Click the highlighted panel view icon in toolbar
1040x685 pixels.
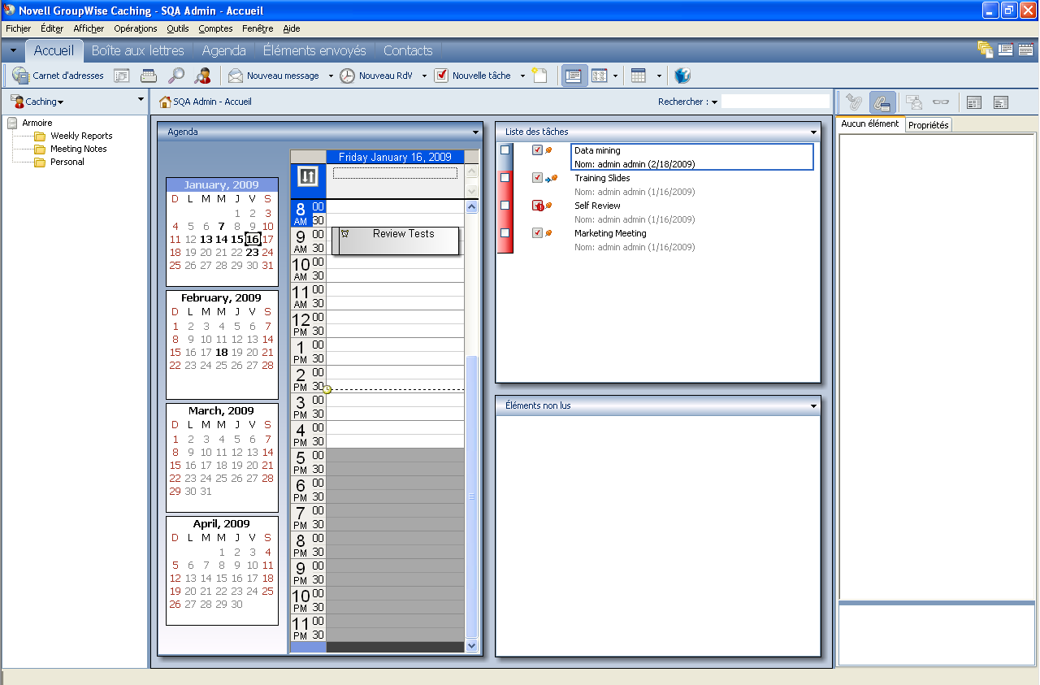click(x=574, y=76)
